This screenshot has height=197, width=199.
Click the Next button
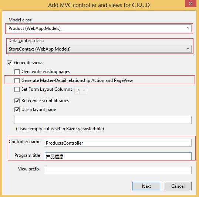146,186
